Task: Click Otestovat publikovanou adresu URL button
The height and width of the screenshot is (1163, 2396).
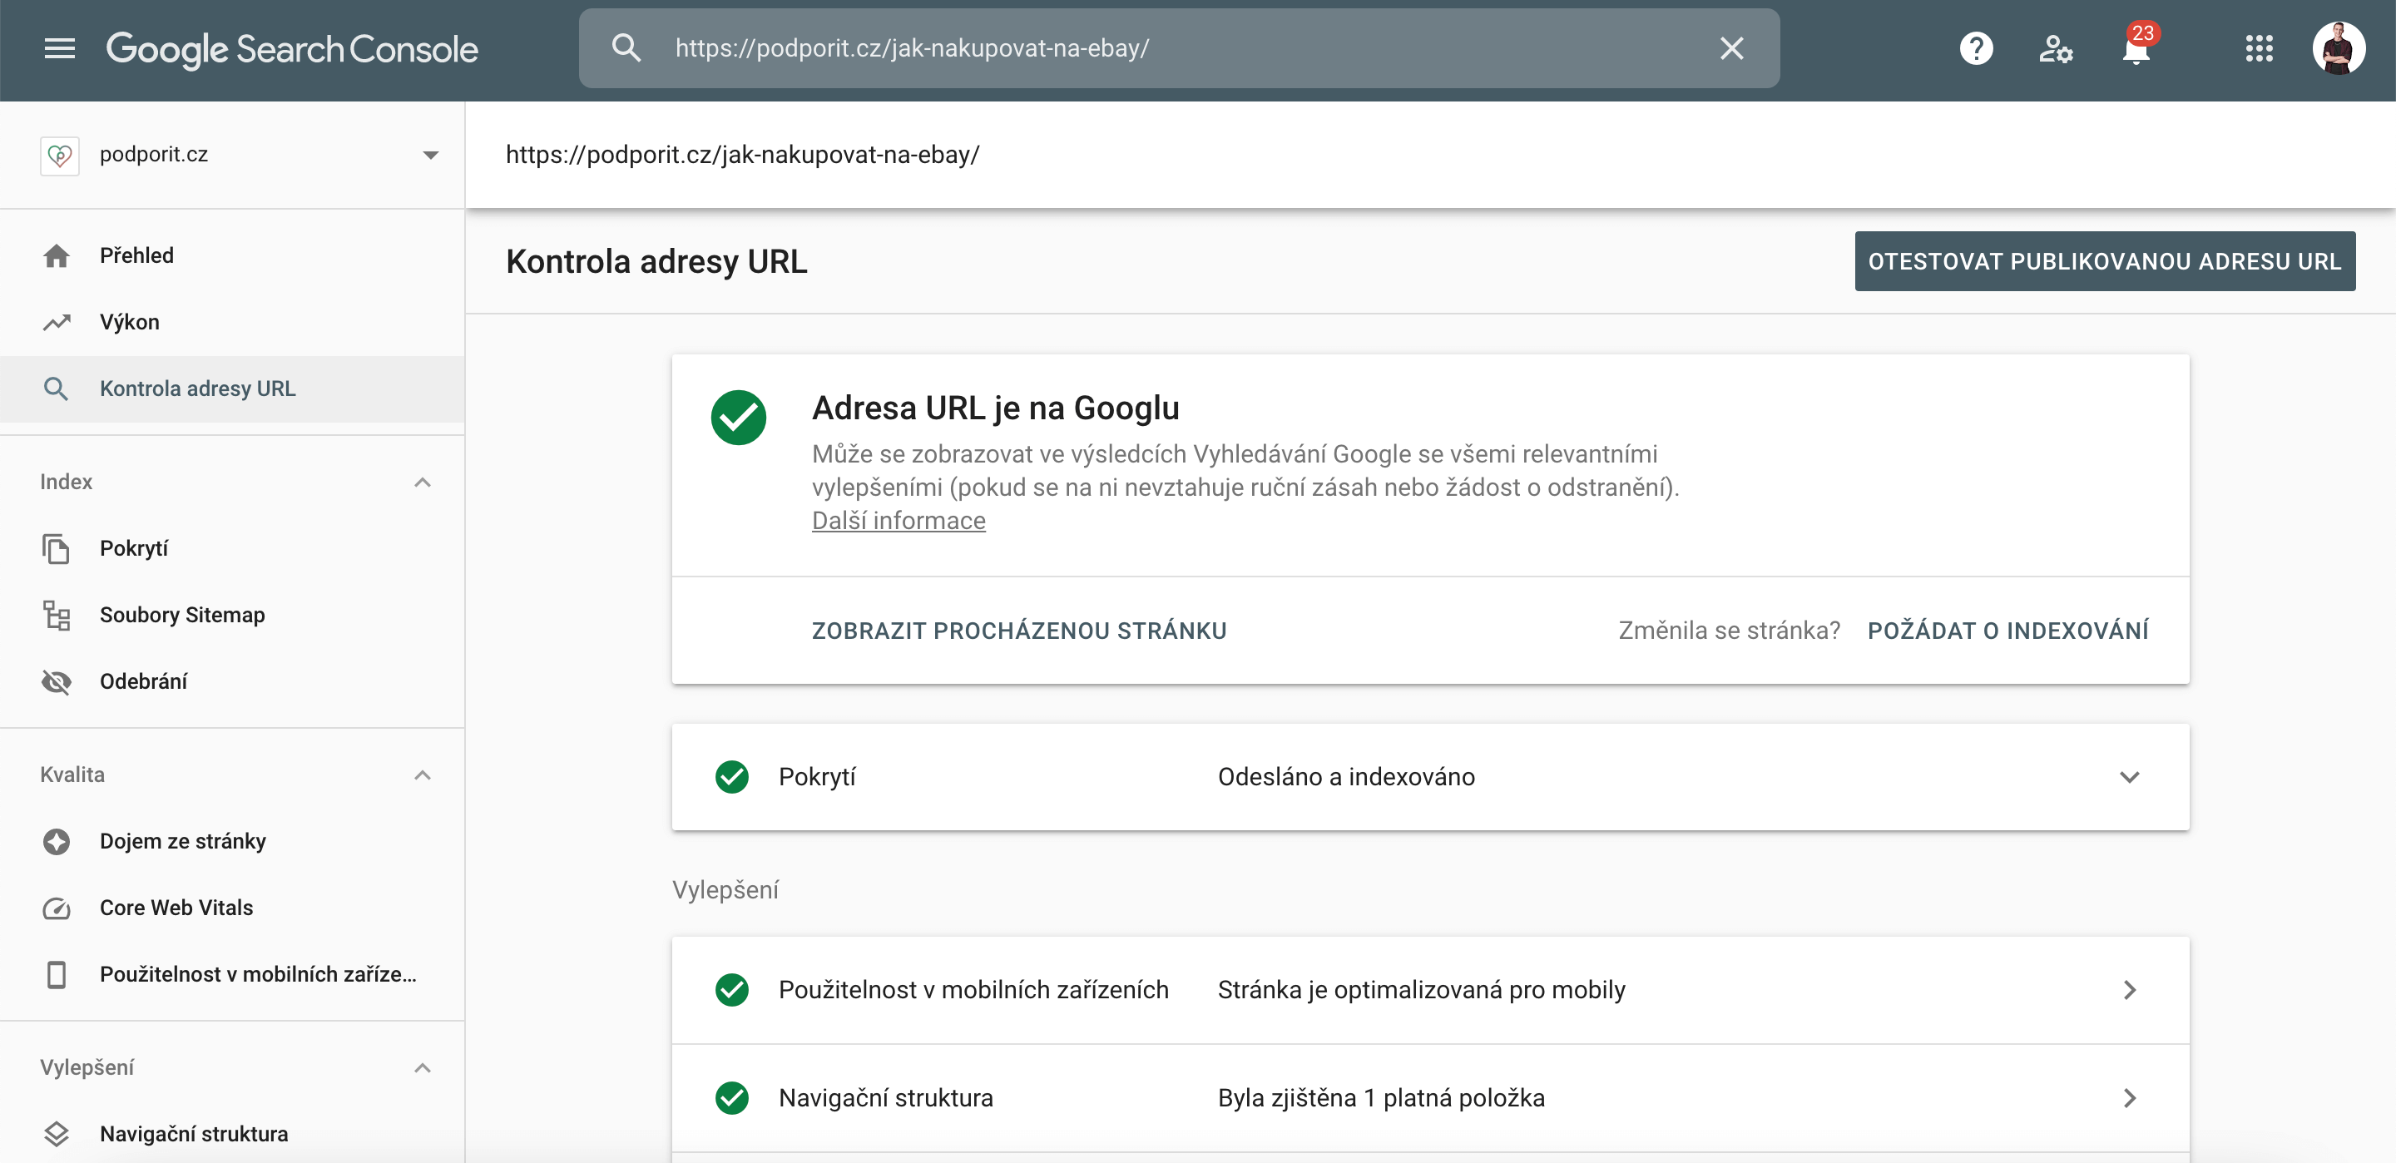Action: coord(2105,261)
